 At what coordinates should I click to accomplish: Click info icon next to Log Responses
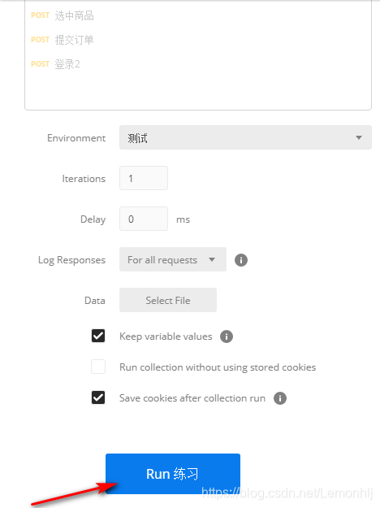pos(241,260)
